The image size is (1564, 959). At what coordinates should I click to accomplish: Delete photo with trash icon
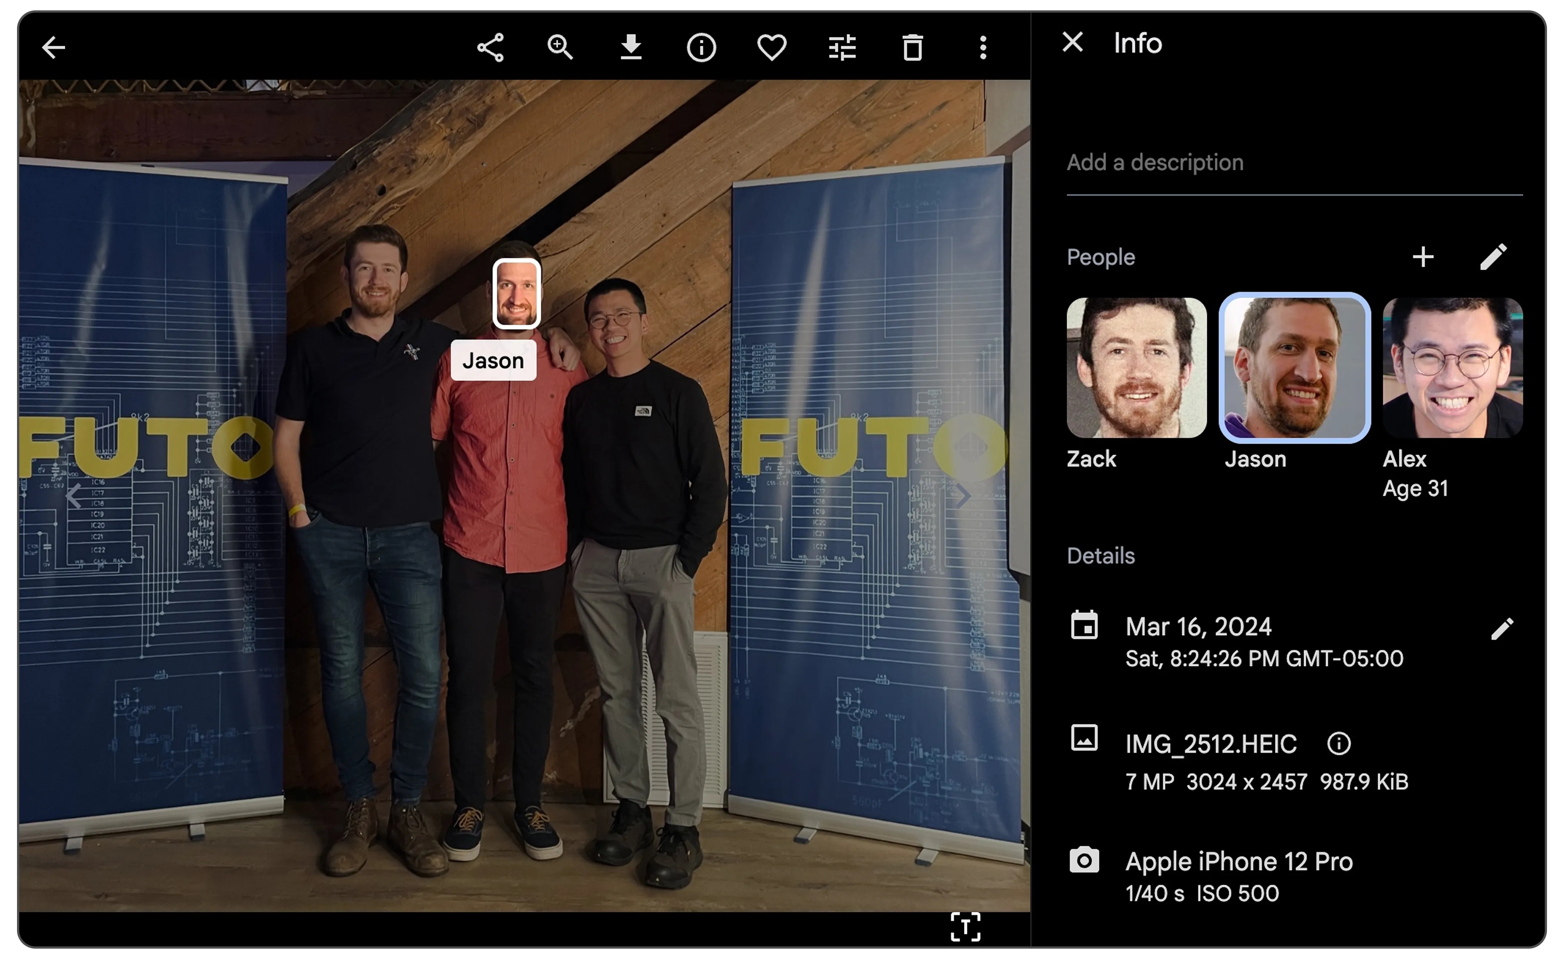pos(913,48)
